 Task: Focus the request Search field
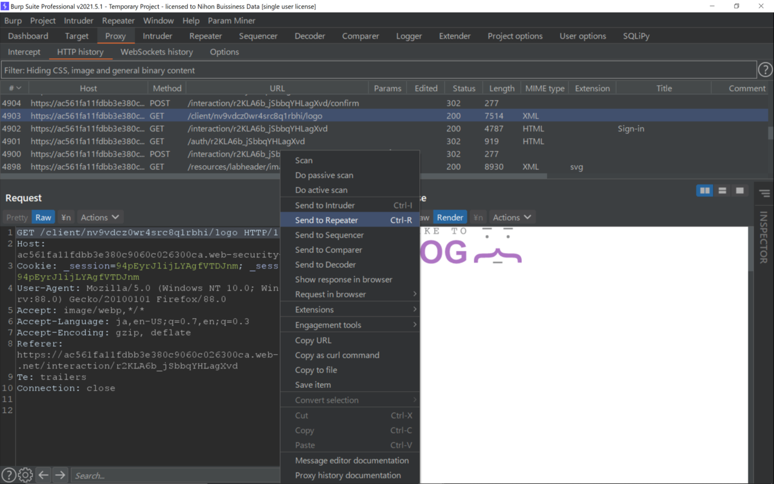coord(175,475)
